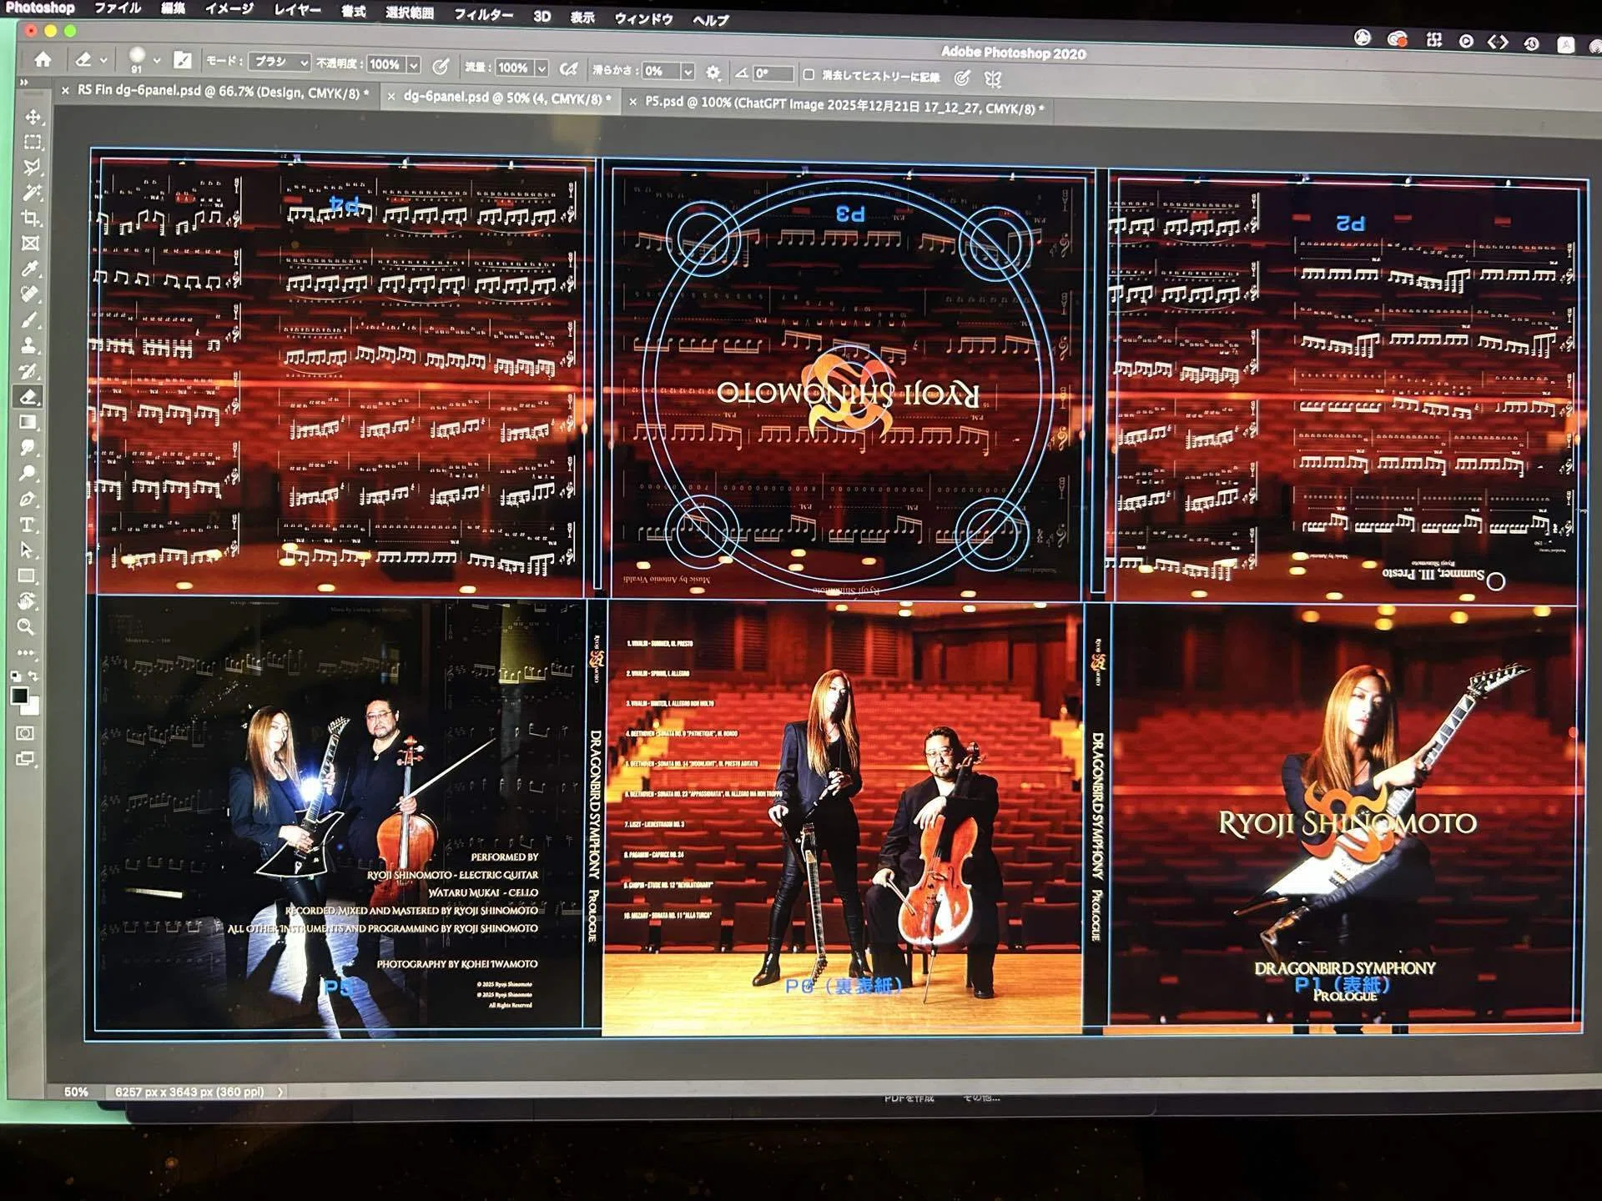1602x1201 pixels.
Task: Toggle the brush settings panel button
Action: [x=182, y=60]
